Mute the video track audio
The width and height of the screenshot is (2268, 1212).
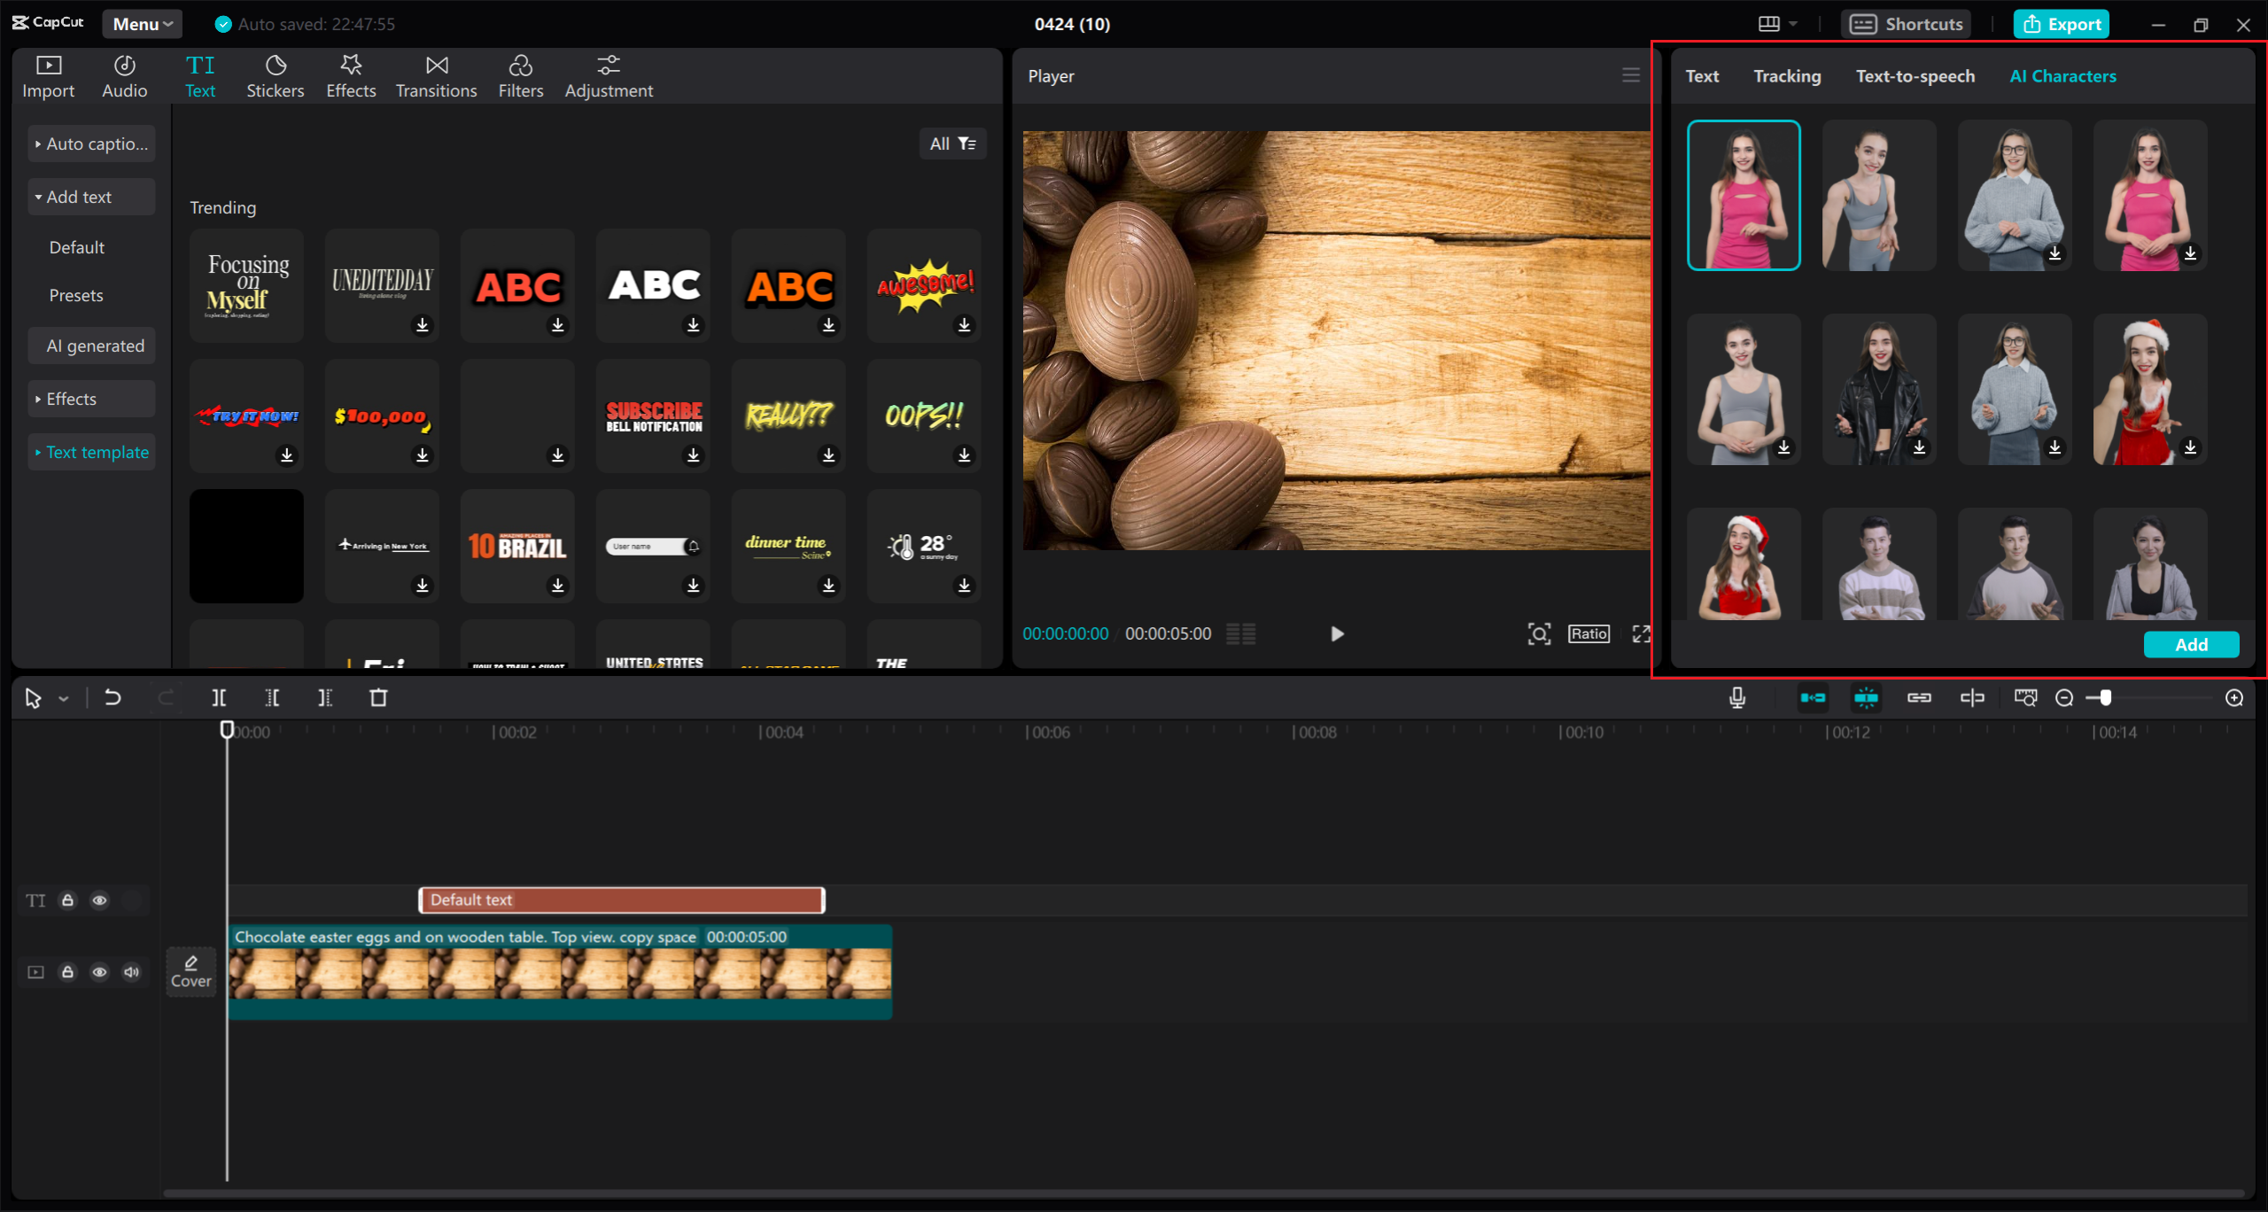coord(131,972)
